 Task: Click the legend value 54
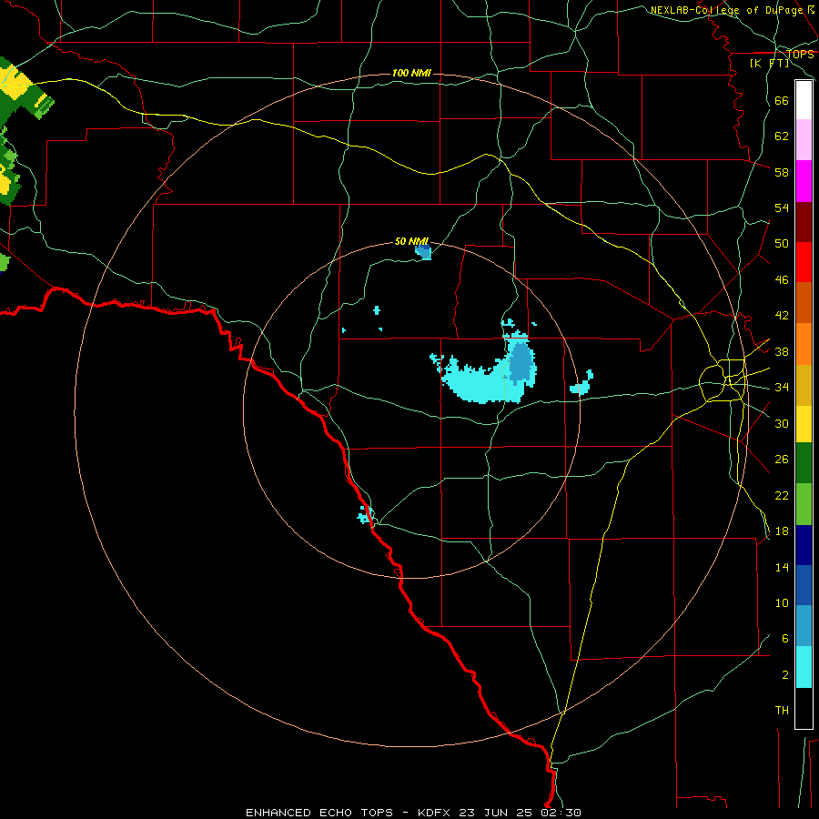[x=782, y=208]
